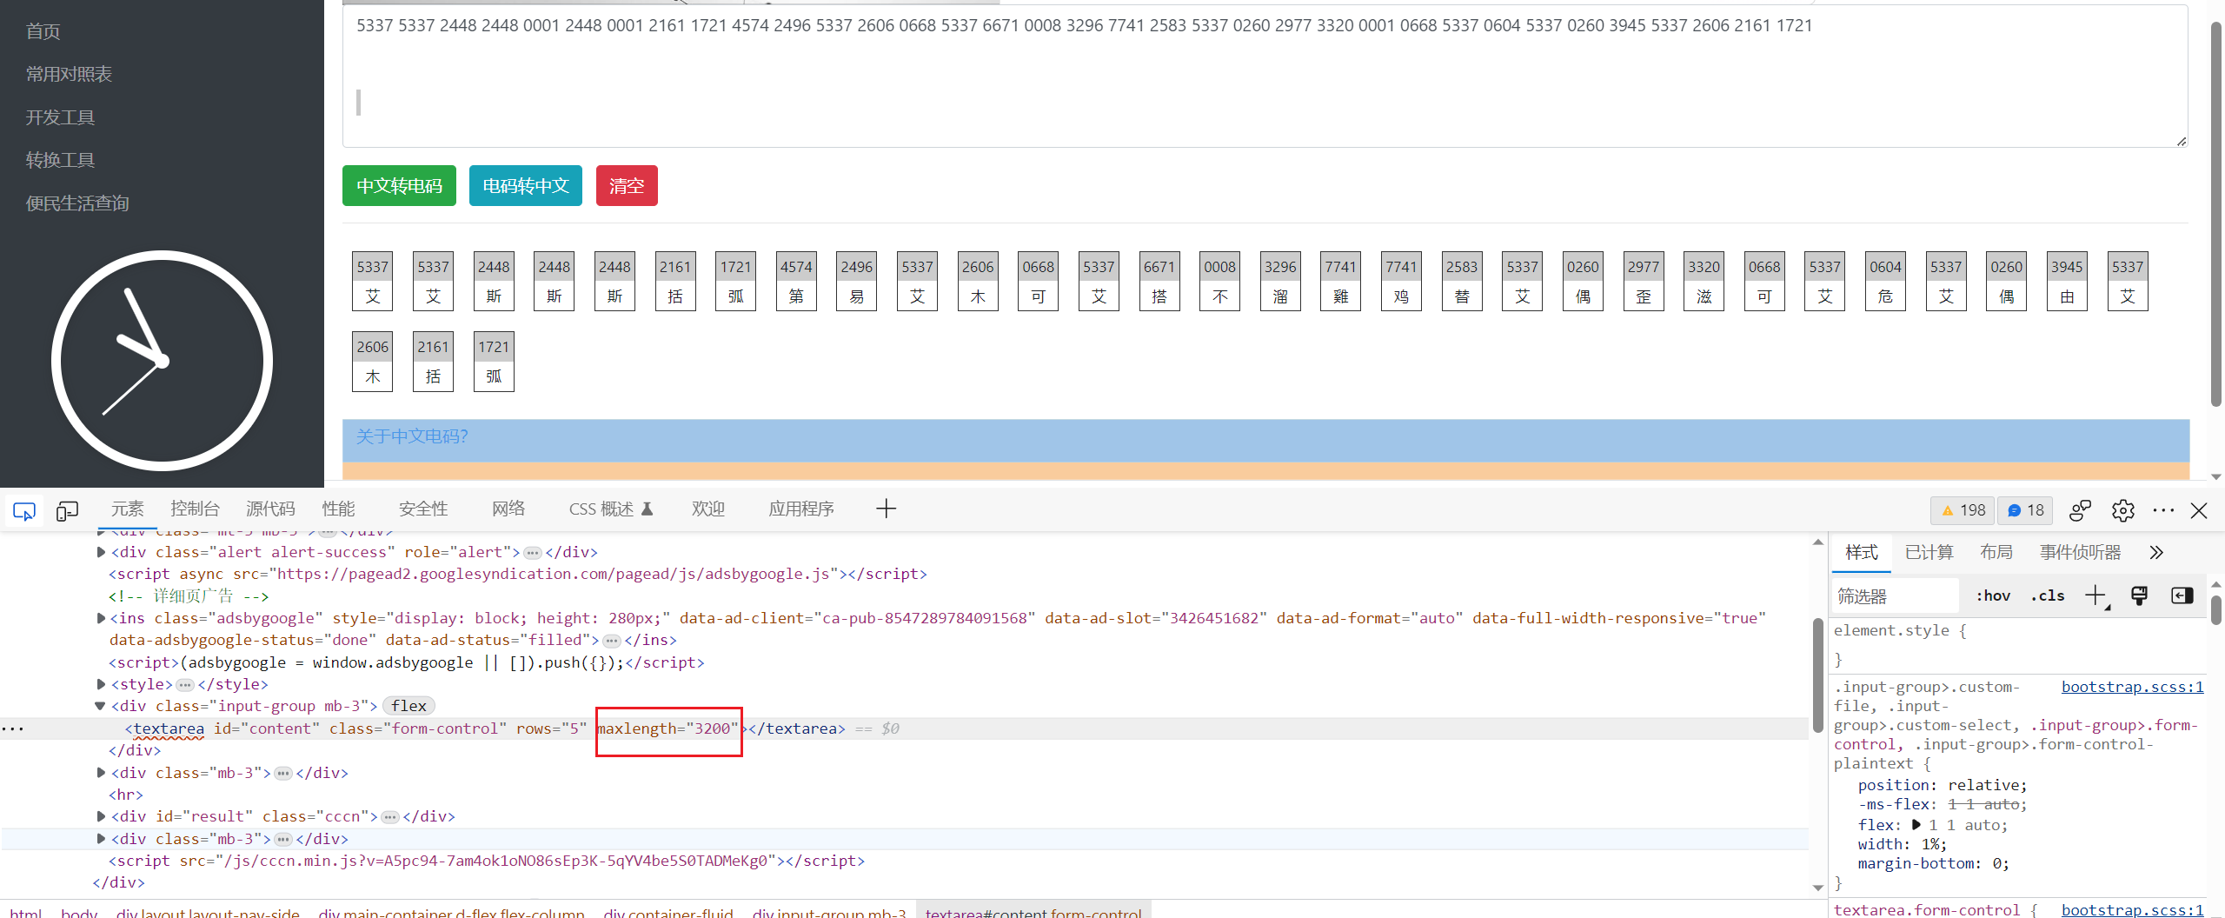Select the cccn.min.js script line
Screen dimensions: 2225x918
click(x=487, y=861)
